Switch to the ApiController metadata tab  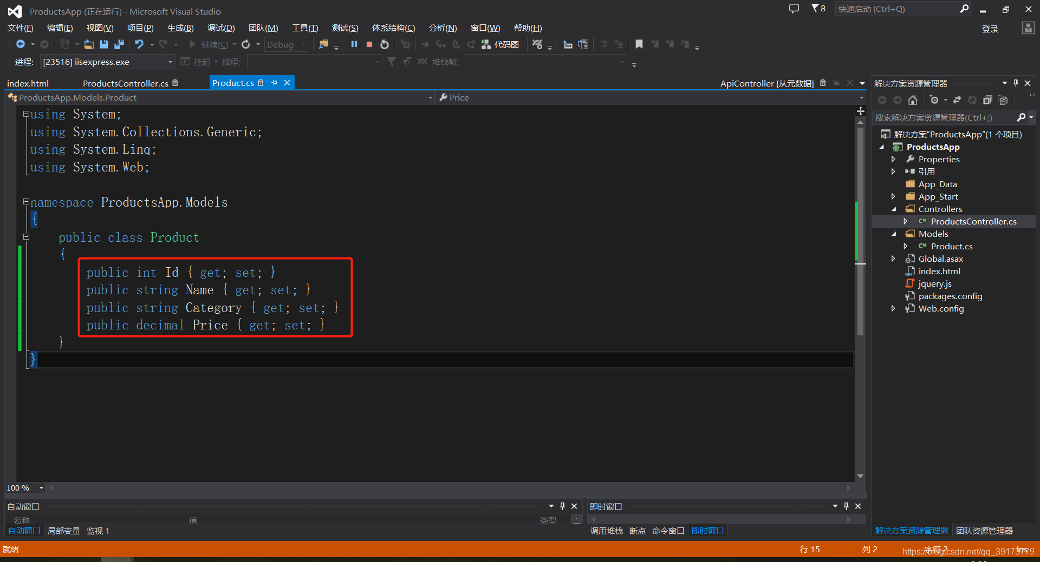[x=766, y=83]
